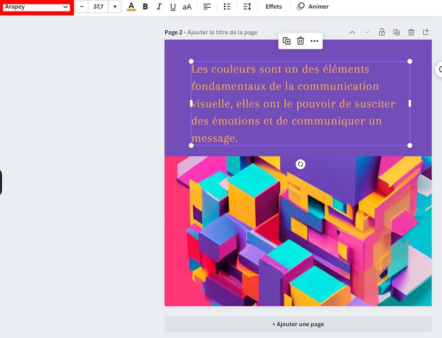This screenshot has width=442, height=338.
Task: Move page down with header chevron
Action: pyautogui.click(x=367, y=33)
